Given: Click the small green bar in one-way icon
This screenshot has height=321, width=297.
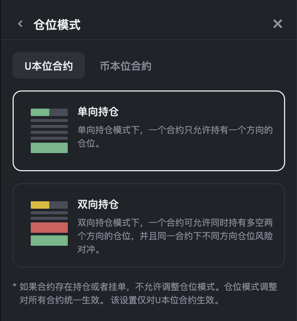Looking at the screenshot, I should (40, 112).
